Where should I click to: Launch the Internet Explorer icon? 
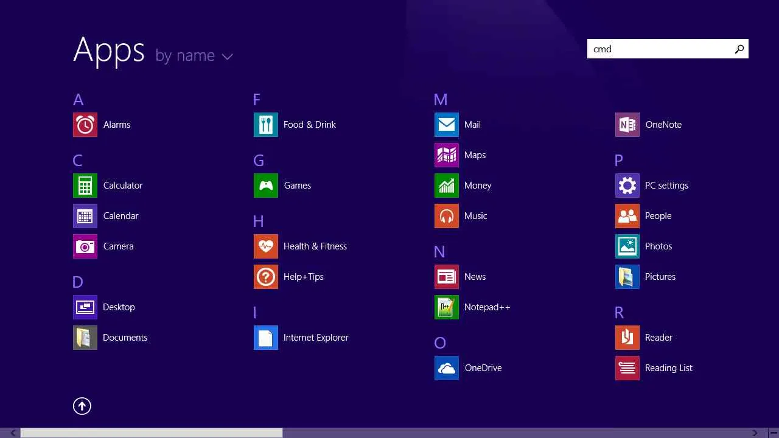[266, 338]
